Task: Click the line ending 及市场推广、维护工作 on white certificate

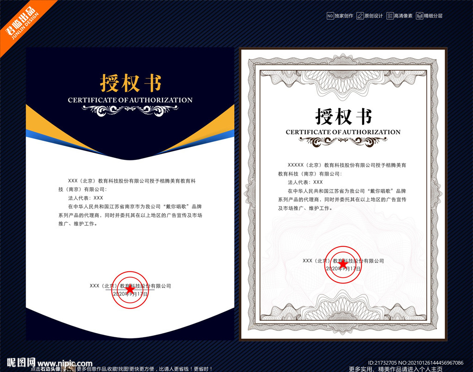Action: pyautogui.click(x=305, y=208)
